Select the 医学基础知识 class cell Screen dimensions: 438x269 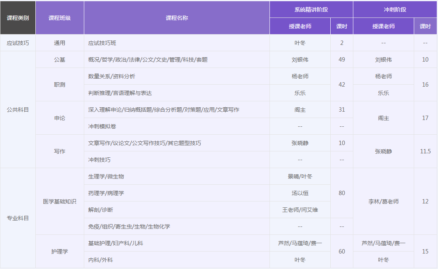pyautogui.click(x=60, y=201)
